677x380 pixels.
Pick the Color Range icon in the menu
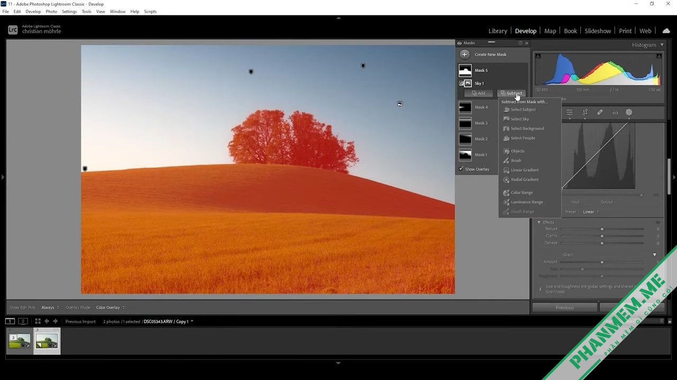click(x=507, y=193)
